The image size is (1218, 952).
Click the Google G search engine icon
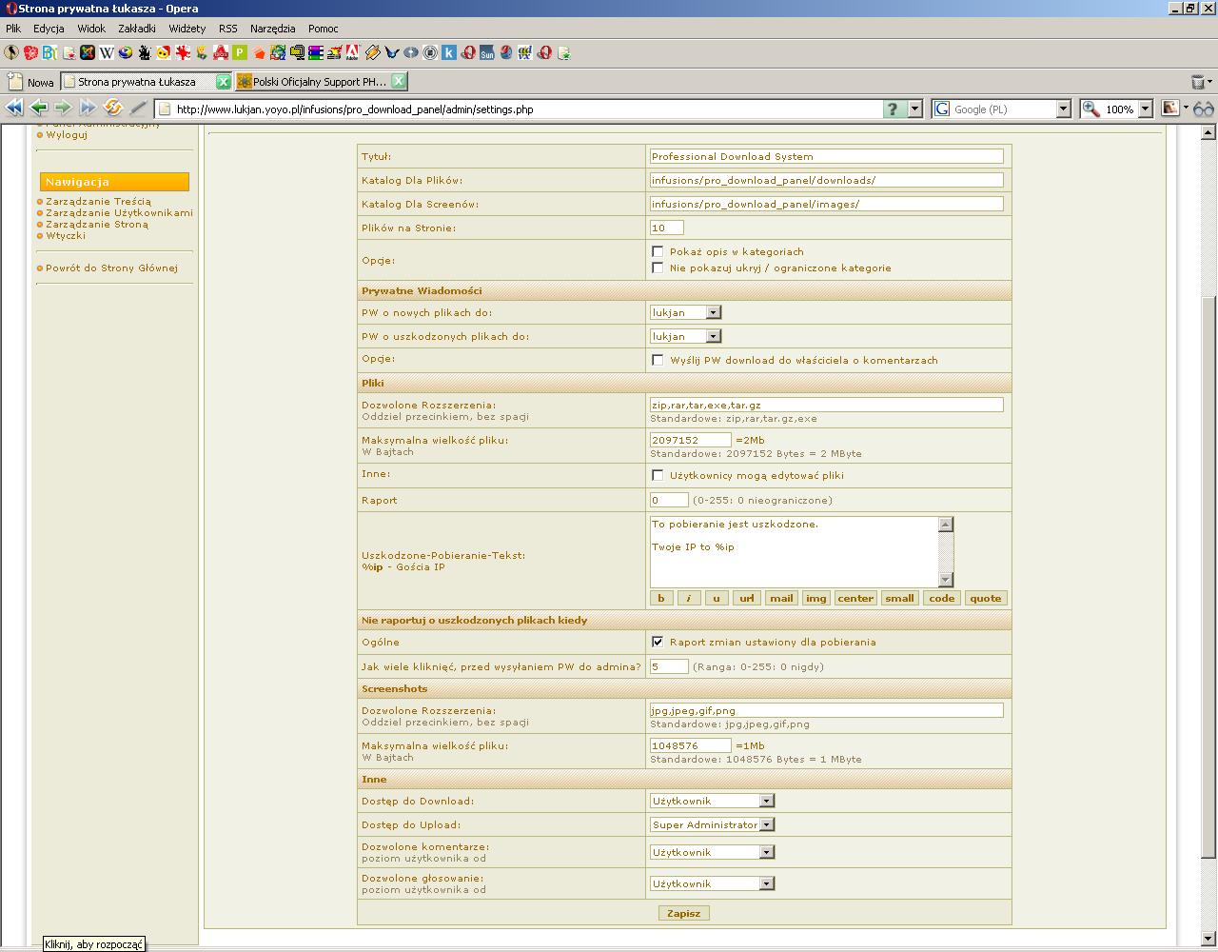pyautogui.click(x=942, y=109)
